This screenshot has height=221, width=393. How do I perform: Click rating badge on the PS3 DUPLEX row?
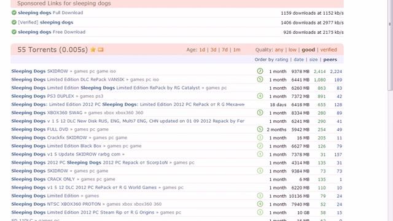coord(260,96)
